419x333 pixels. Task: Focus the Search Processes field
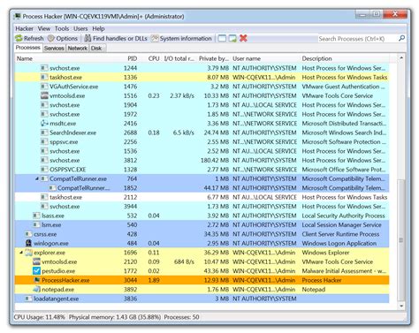coord(357,39)
